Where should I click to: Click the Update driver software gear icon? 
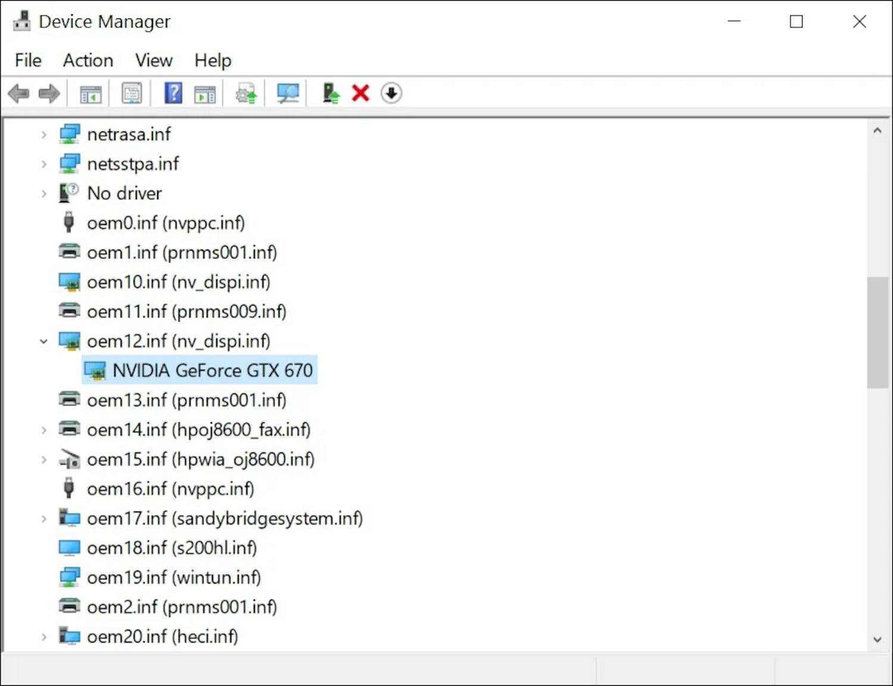tap(246, 93)
